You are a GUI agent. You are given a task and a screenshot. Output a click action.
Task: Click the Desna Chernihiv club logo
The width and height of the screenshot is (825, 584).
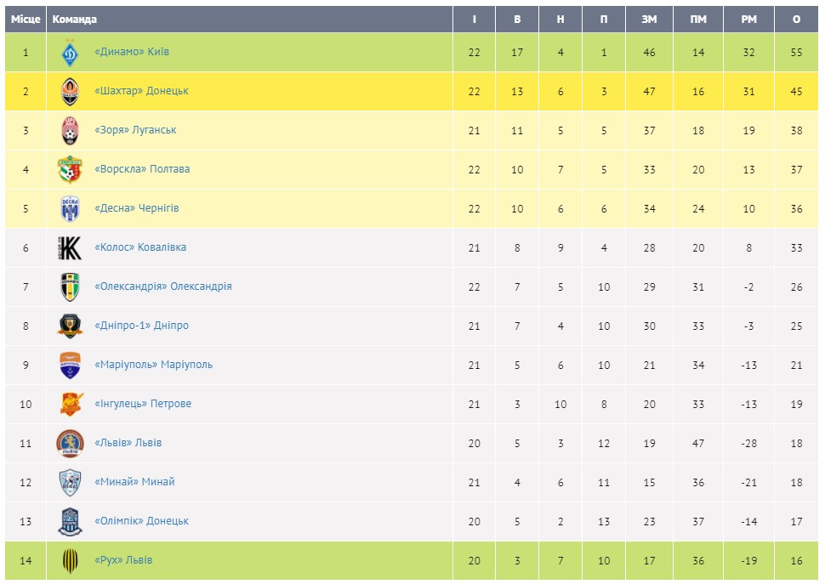pyautogui.click(x=71, y=209)
